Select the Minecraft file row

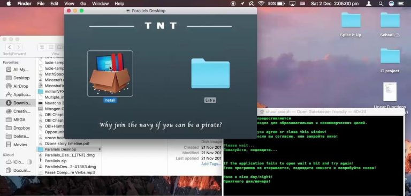pos(50,80)
